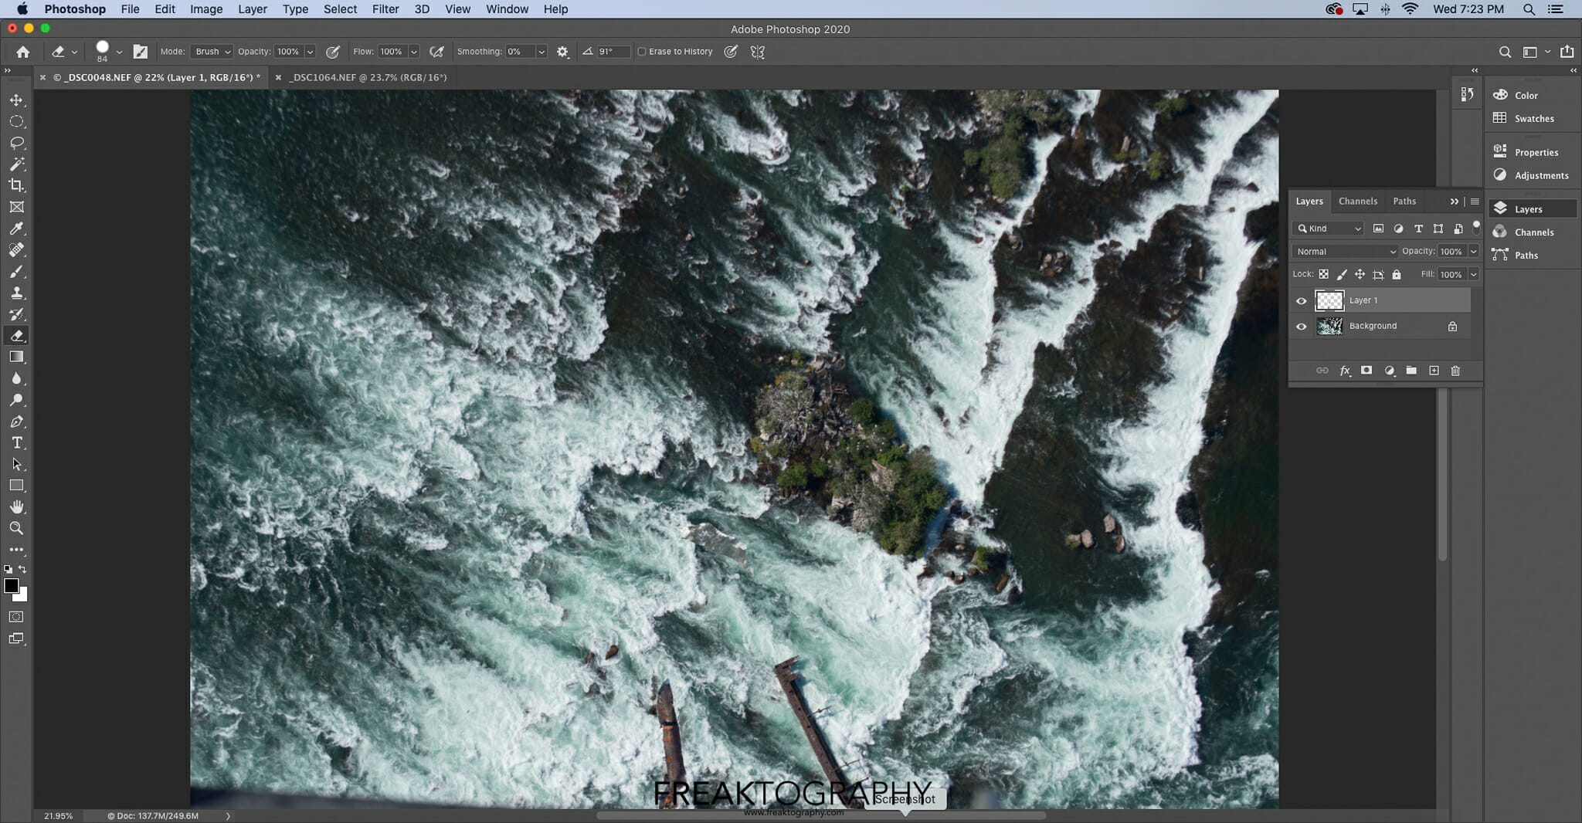Hide Layer 1 using its eye icon
This screenshot has height=823, width=1582.
[x=1302, y=301]
